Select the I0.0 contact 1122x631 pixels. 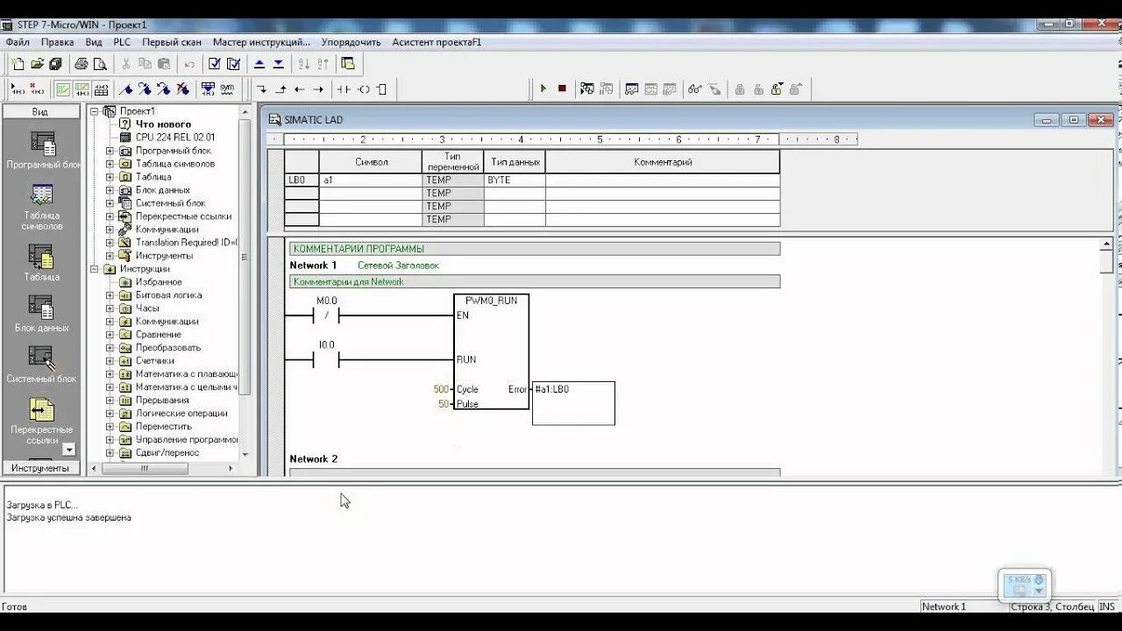(326, 359)
